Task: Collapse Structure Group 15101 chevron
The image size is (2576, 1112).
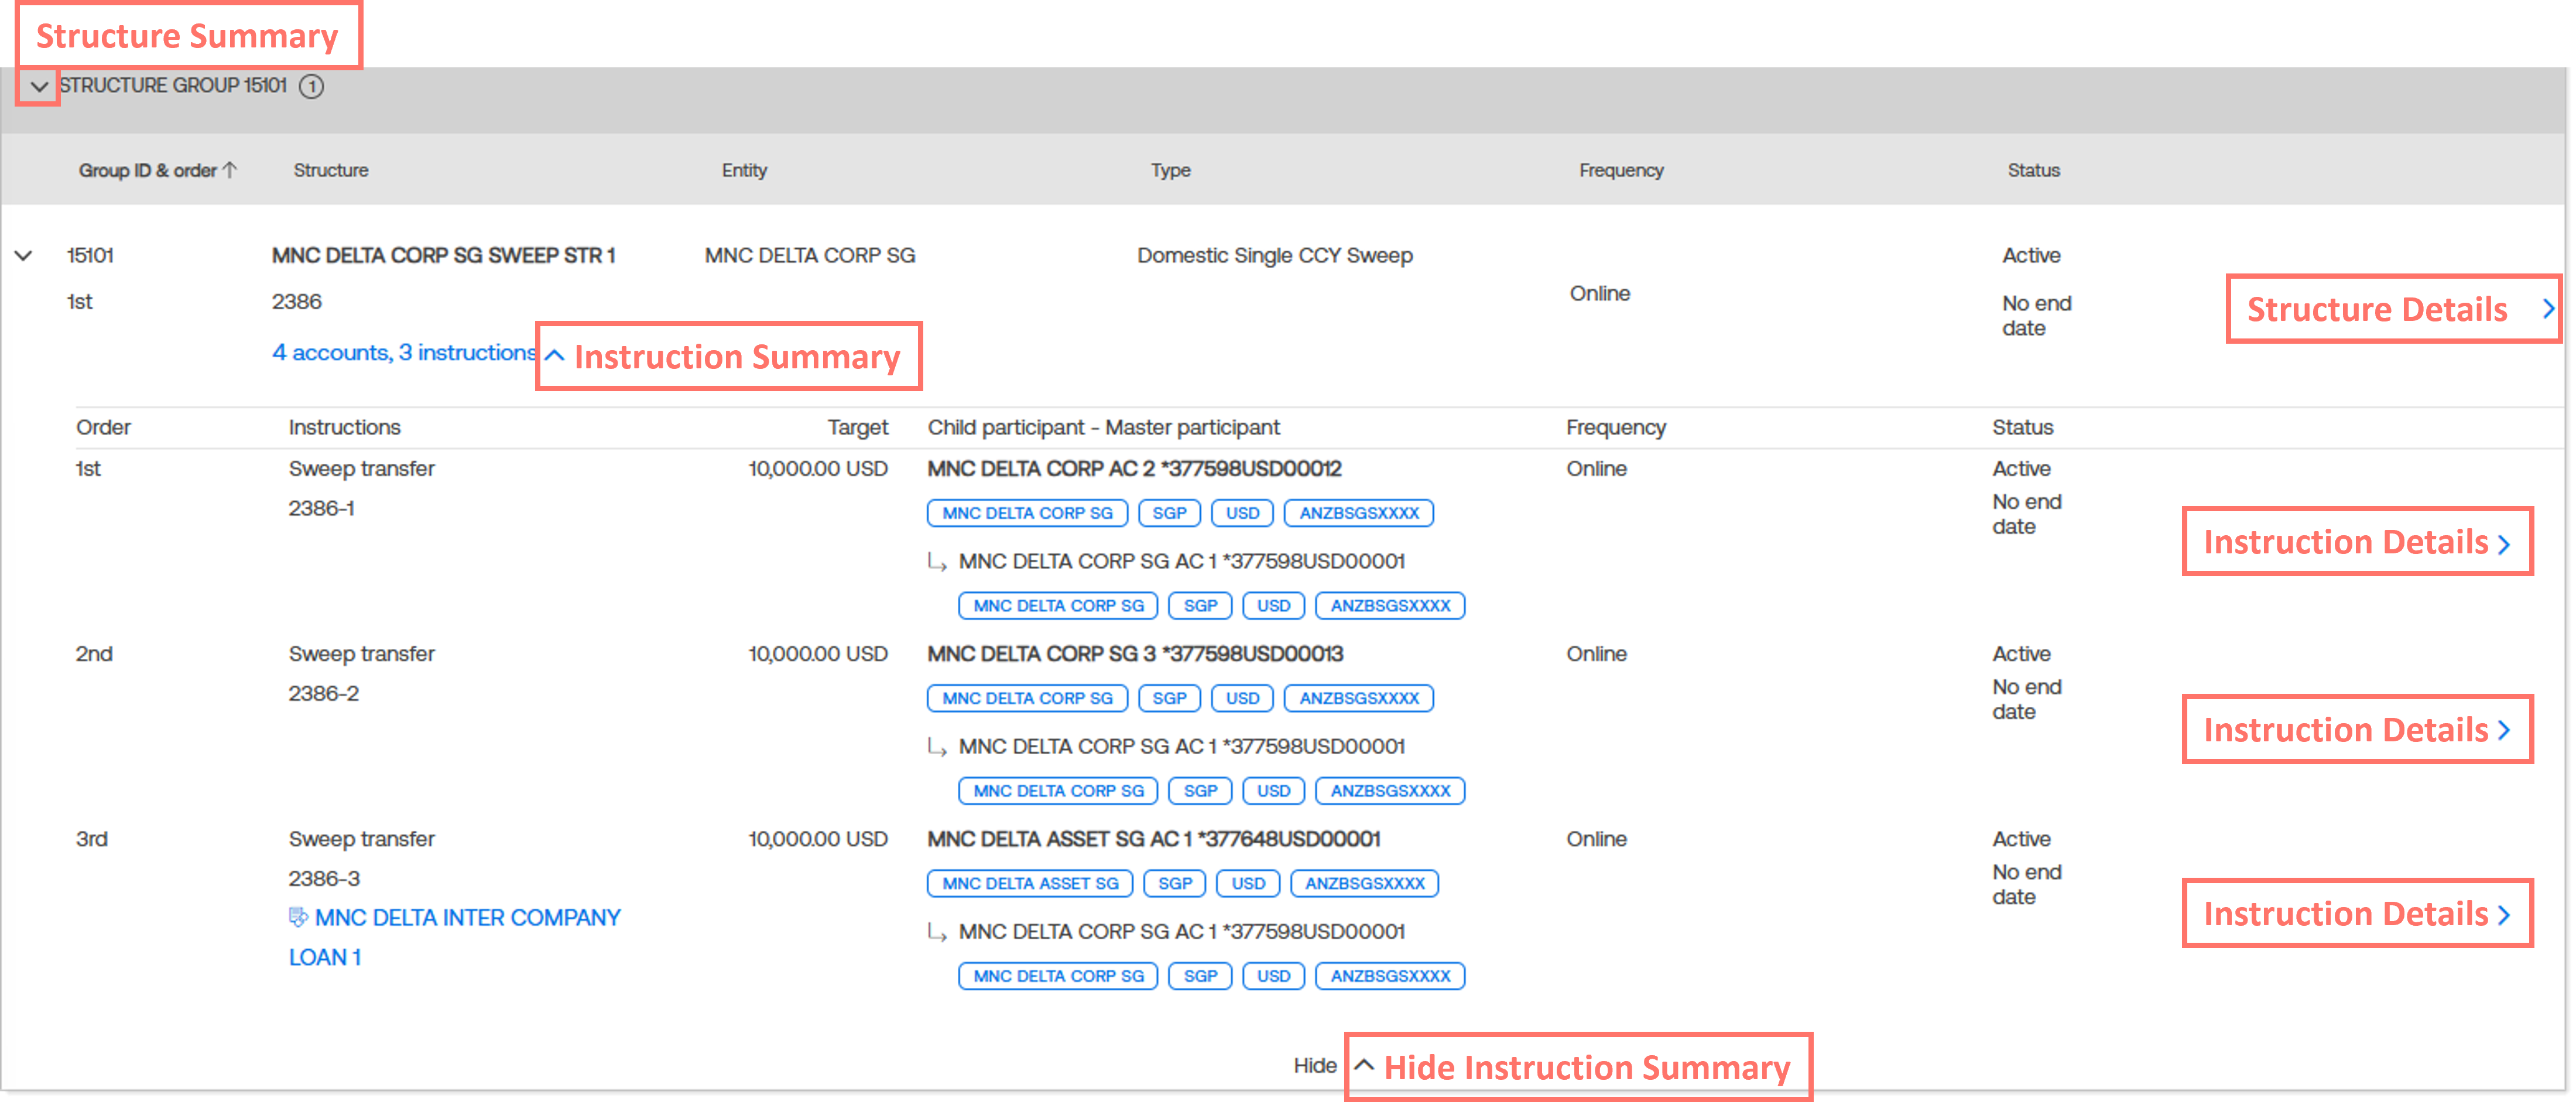Action: point(38,87)
